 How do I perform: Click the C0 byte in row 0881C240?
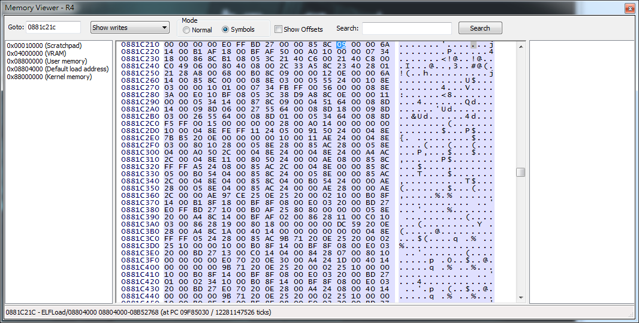click(168, 66)
